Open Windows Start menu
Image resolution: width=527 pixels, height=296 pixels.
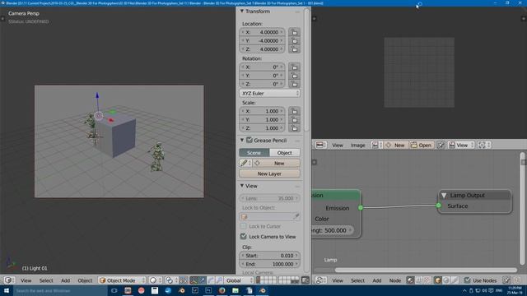click(7, 290)
